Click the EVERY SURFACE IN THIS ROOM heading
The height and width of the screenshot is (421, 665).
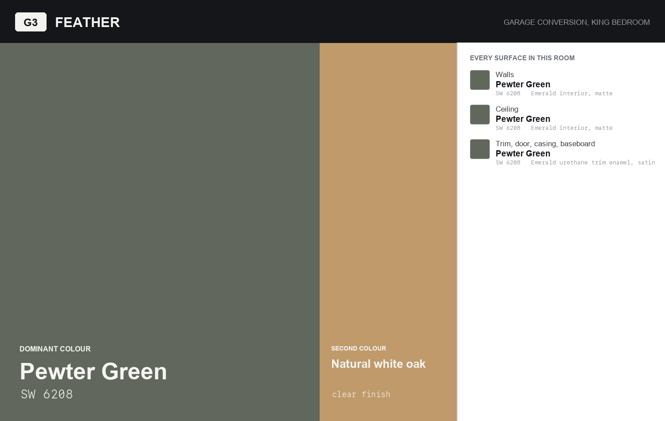click(x=522, y=58)
